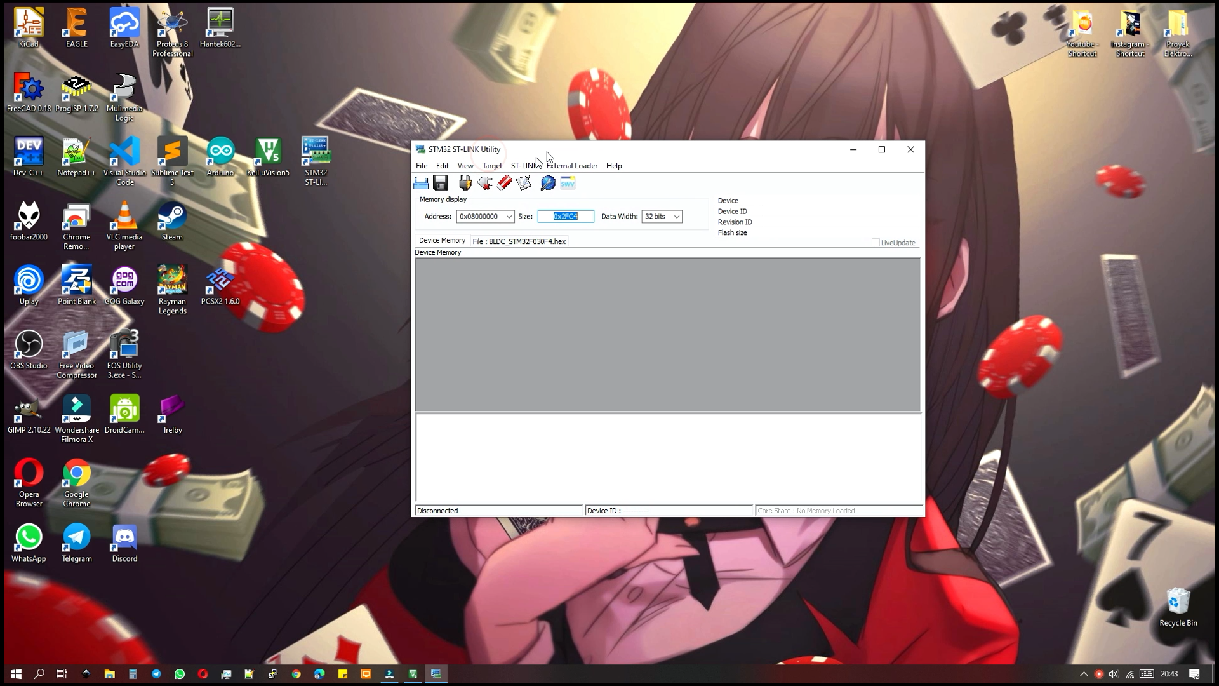Open the External Loader menu
Screen dimensions: 1219x686
coord(572,166)
